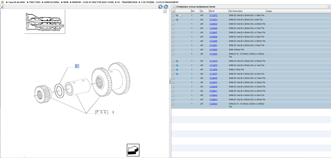Screen dimensions: 331x158
Task: Open part number link 5134800
Action: [x=213, y=41]
